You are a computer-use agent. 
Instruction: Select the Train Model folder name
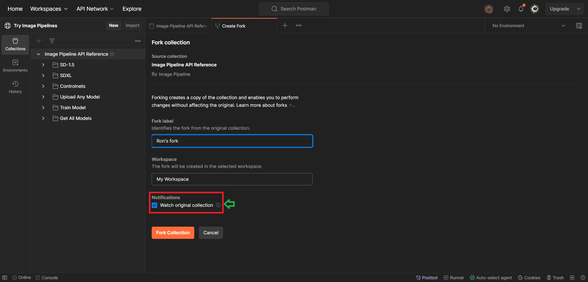[x=73, y=108]
